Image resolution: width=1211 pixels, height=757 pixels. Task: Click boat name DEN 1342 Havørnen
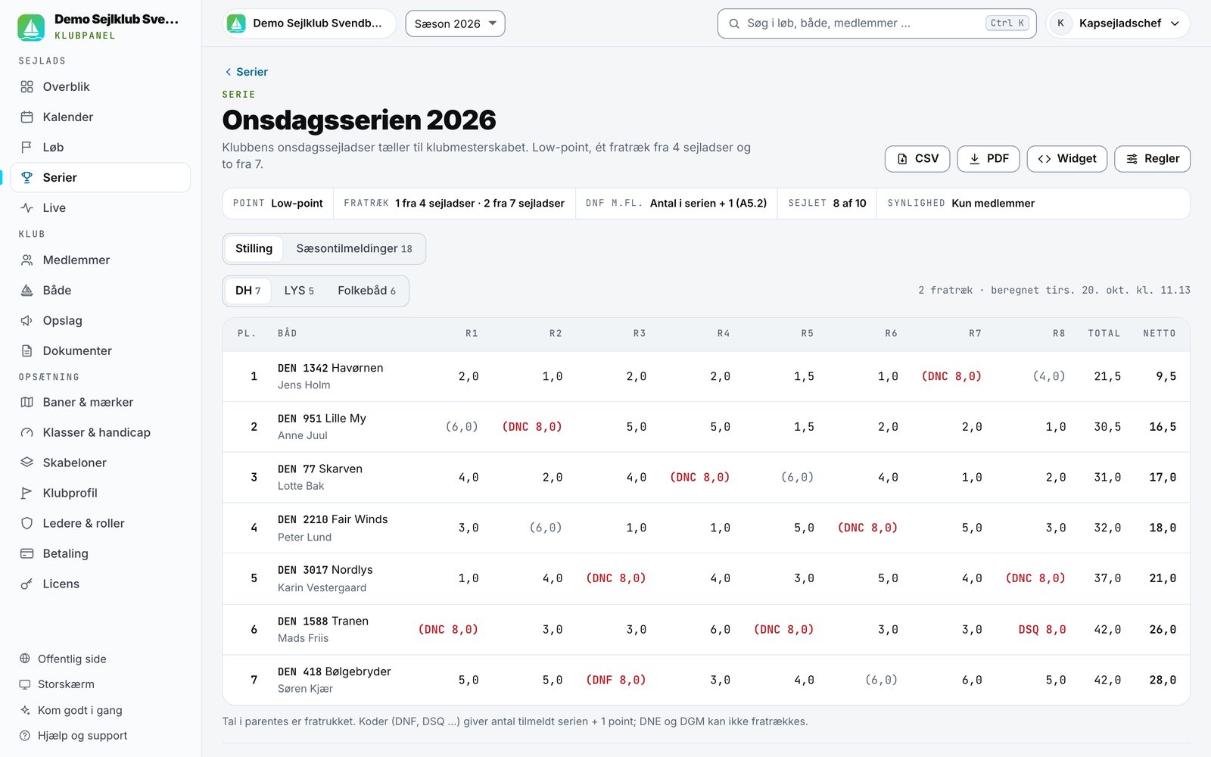pos(331,368)
